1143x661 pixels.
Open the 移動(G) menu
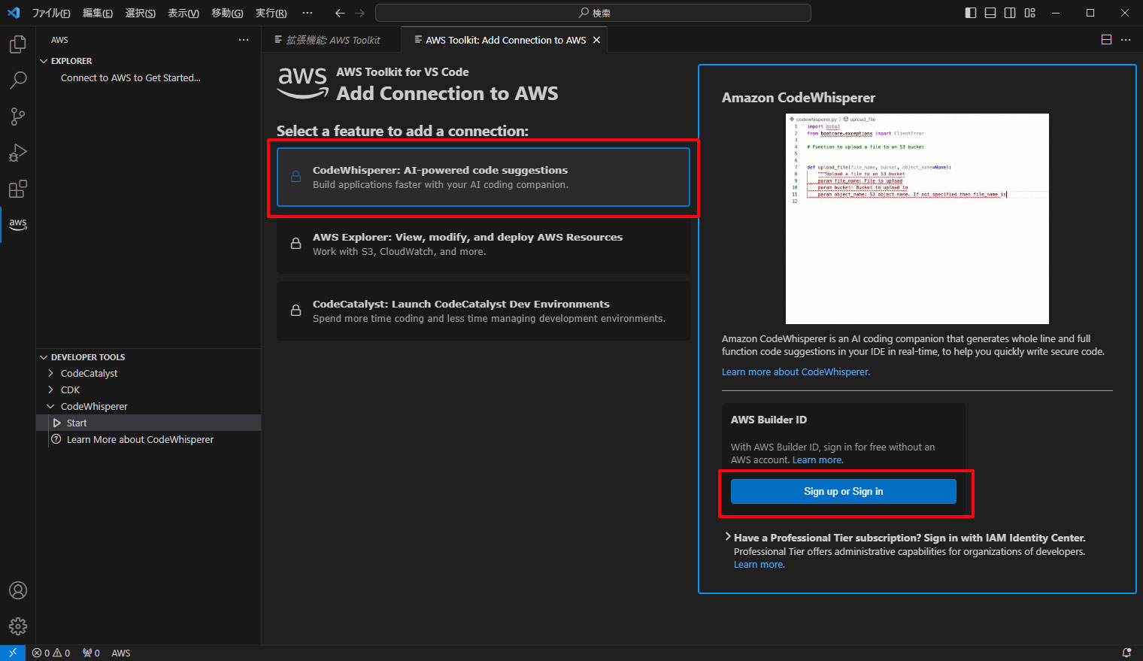(227, 13)
